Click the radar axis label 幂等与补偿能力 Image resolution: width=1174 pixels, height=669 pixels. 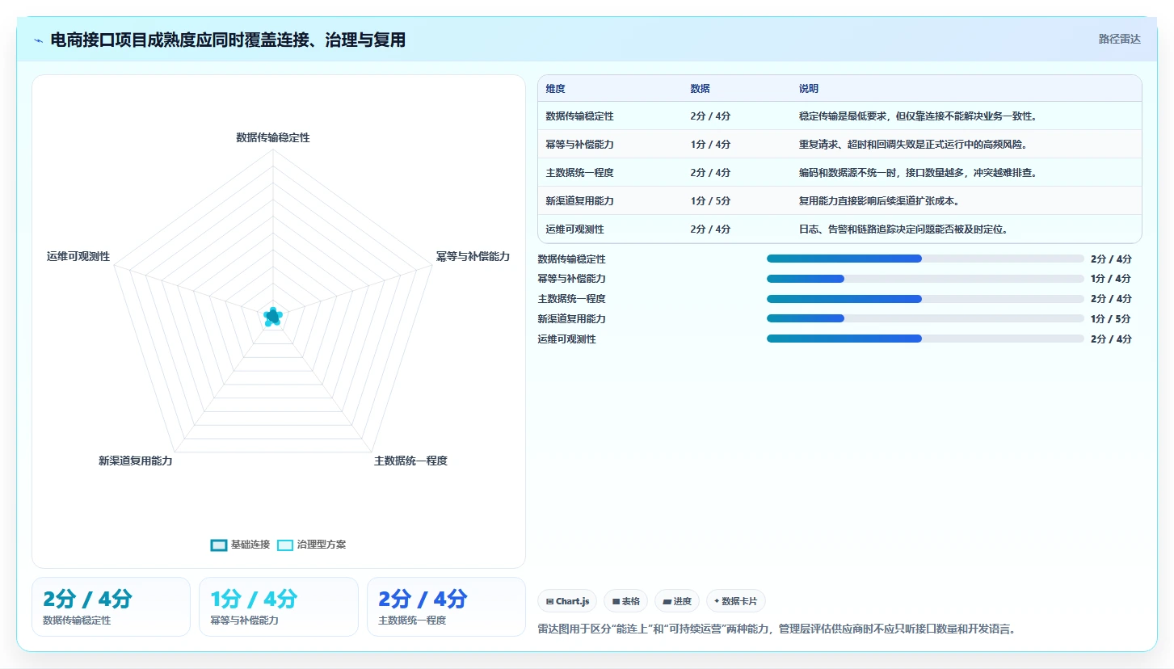pyautogui.click(x=473, y=256)
